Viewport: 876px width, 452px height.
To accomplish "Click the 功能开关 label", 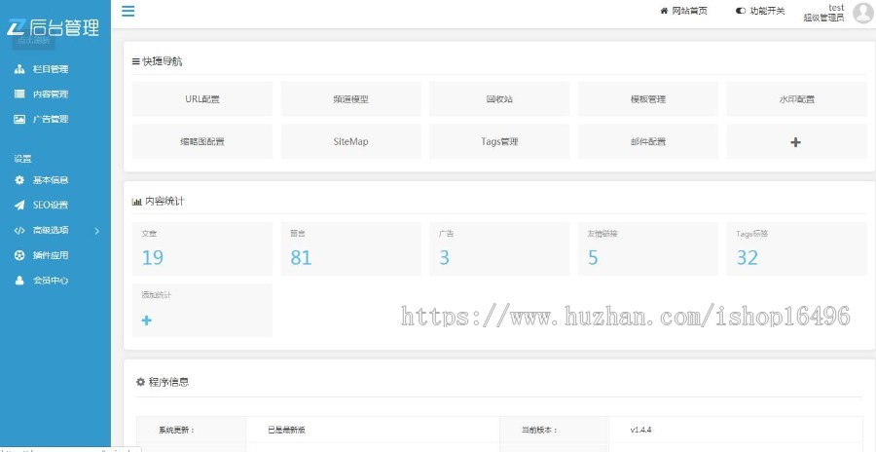I will (767, 11).
